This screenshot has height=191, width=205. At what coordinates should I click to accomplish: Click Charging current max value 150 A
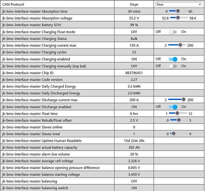tap(134, 45)
